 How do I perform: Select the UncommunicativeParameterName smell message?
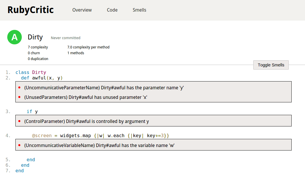click(x=104, y=88)
